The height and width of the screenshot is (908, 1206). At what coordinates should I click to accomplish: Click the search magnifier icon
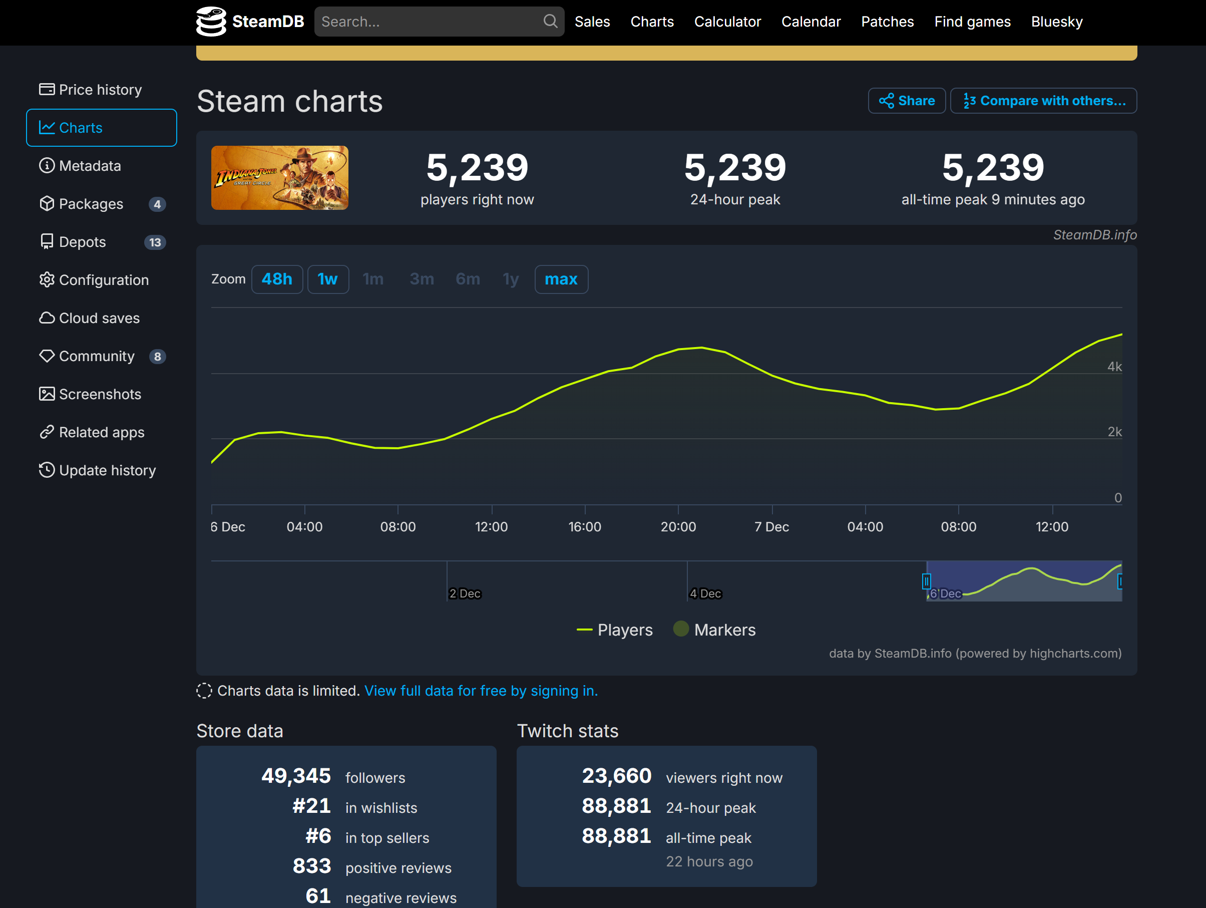click(550, 21)
